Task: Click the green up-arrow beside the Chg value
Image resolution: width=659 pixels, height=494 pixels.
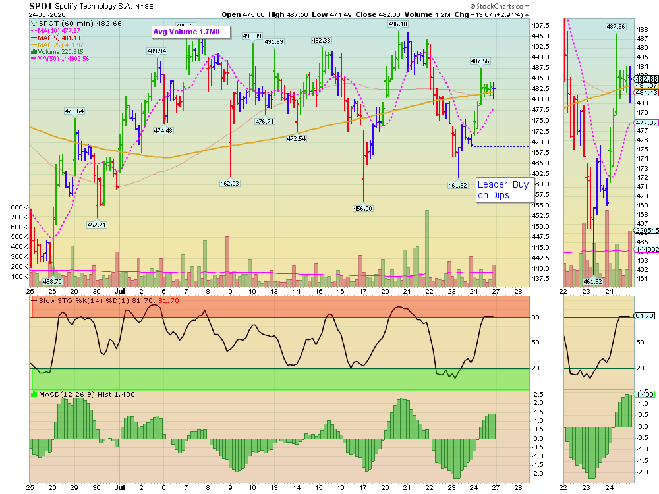Action: pos(527,15)
